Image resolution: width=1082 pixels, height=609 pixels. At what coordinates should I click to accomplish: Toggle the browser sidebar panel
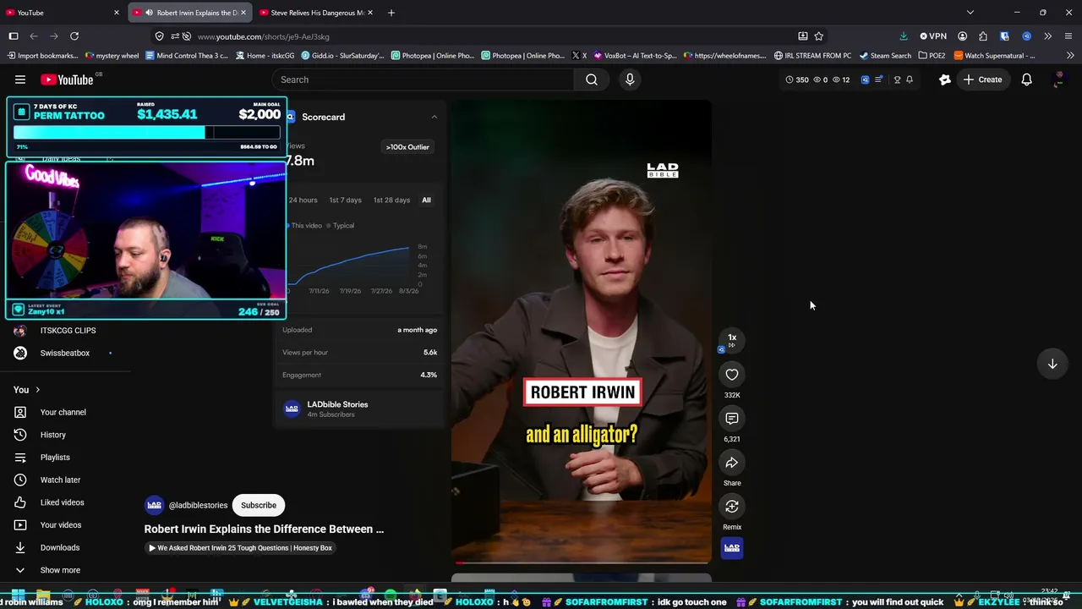coord(14,36)
